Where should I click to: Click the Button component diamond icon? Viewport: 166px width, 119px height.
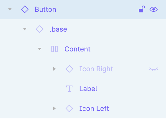pos(25,9)
